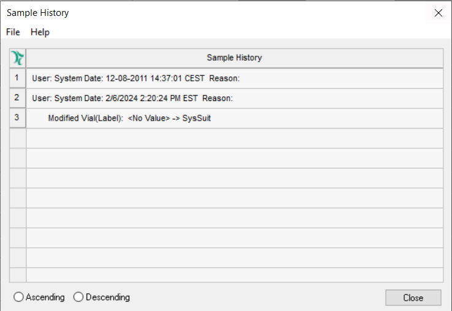This screenshot has width=452, height=311.
Task: Select the Ascending radio button
Action: [x=19, y=298]
